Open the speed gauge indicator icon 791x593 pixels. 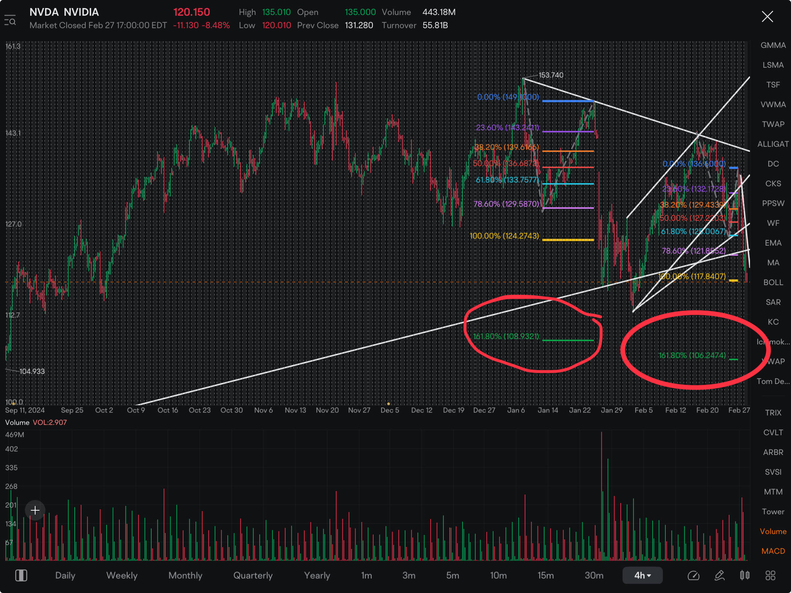[693, 575]
